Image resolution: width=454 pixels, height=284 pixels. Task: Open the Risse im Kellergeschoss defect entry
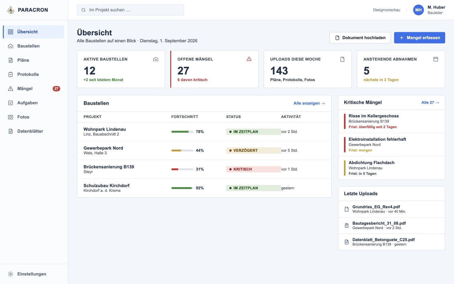(392, 121)
